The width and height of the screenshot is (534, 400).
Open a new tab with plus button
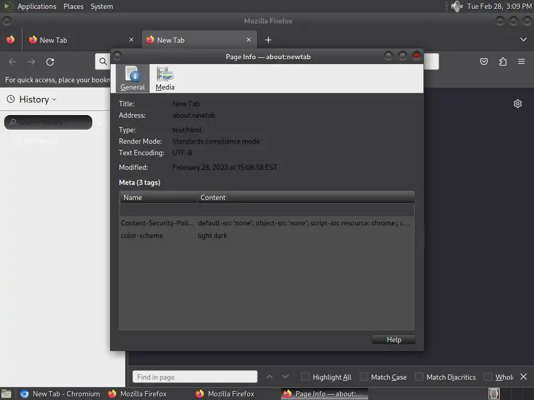click(x=268, y=40)
